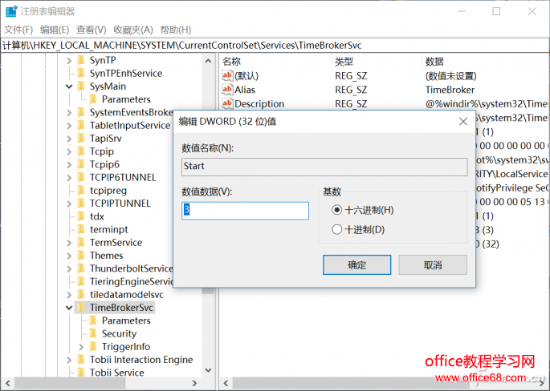Open the 编辑(E) menu
The image size is (550, 391).
tap(55, 30)
